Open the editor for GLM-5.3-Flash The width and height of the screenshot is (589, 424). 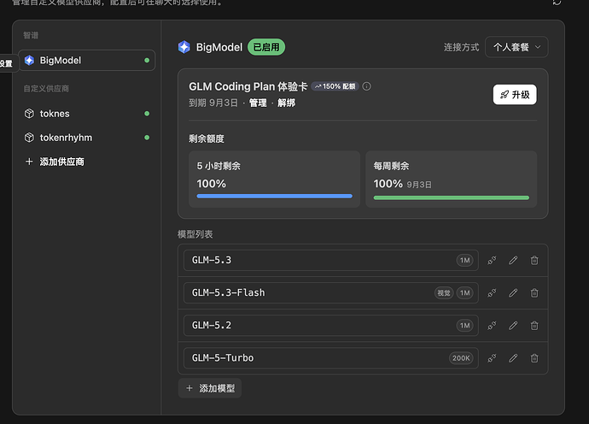[x=513, y=292]
